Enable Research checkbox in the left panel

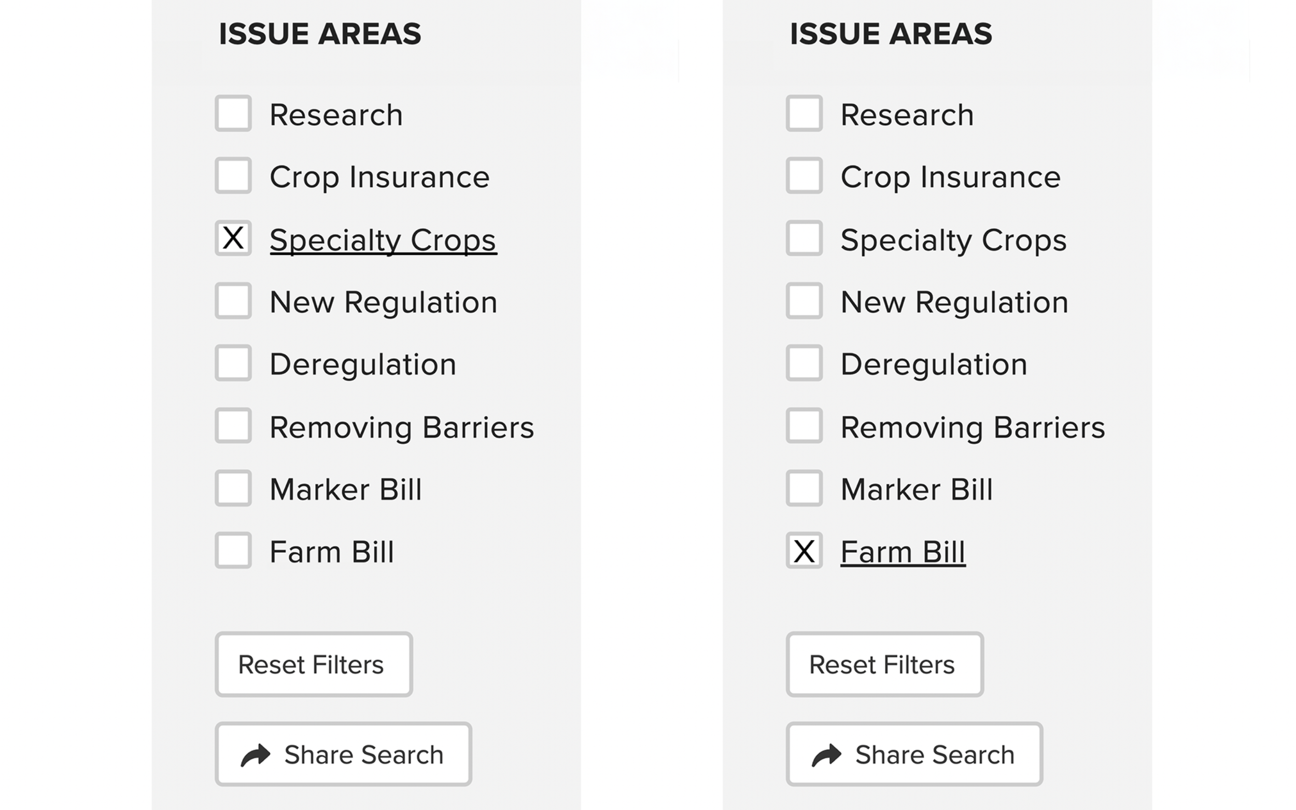coord(233,114)
